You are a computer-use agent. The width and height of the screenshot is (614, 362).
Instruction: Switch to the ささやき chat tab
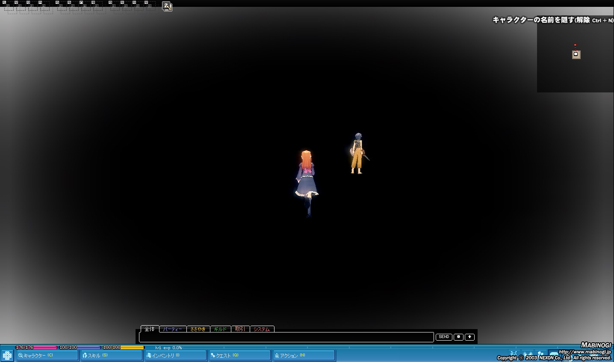click(198, 329)
